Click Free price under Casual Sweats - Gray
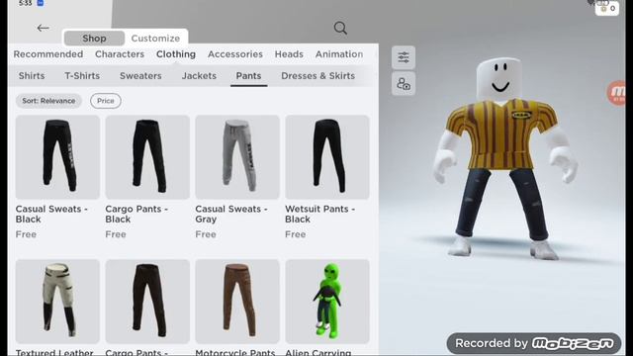 pos(206,234)
